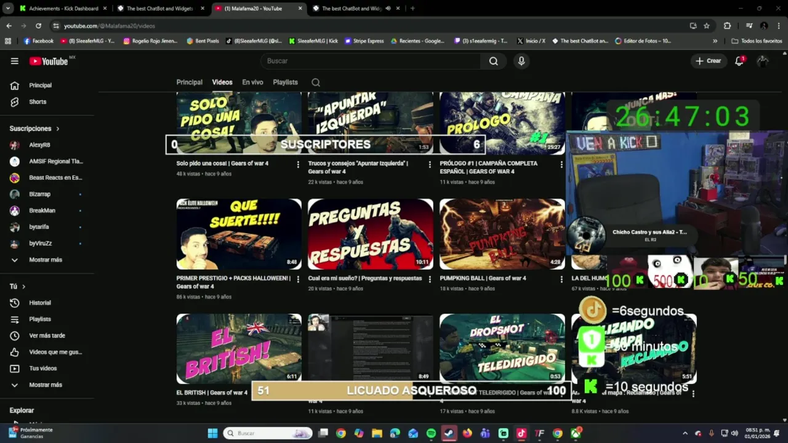Click the Windows Start button
The width and height of the screenshot is (788, 443).
pos(212,433)
